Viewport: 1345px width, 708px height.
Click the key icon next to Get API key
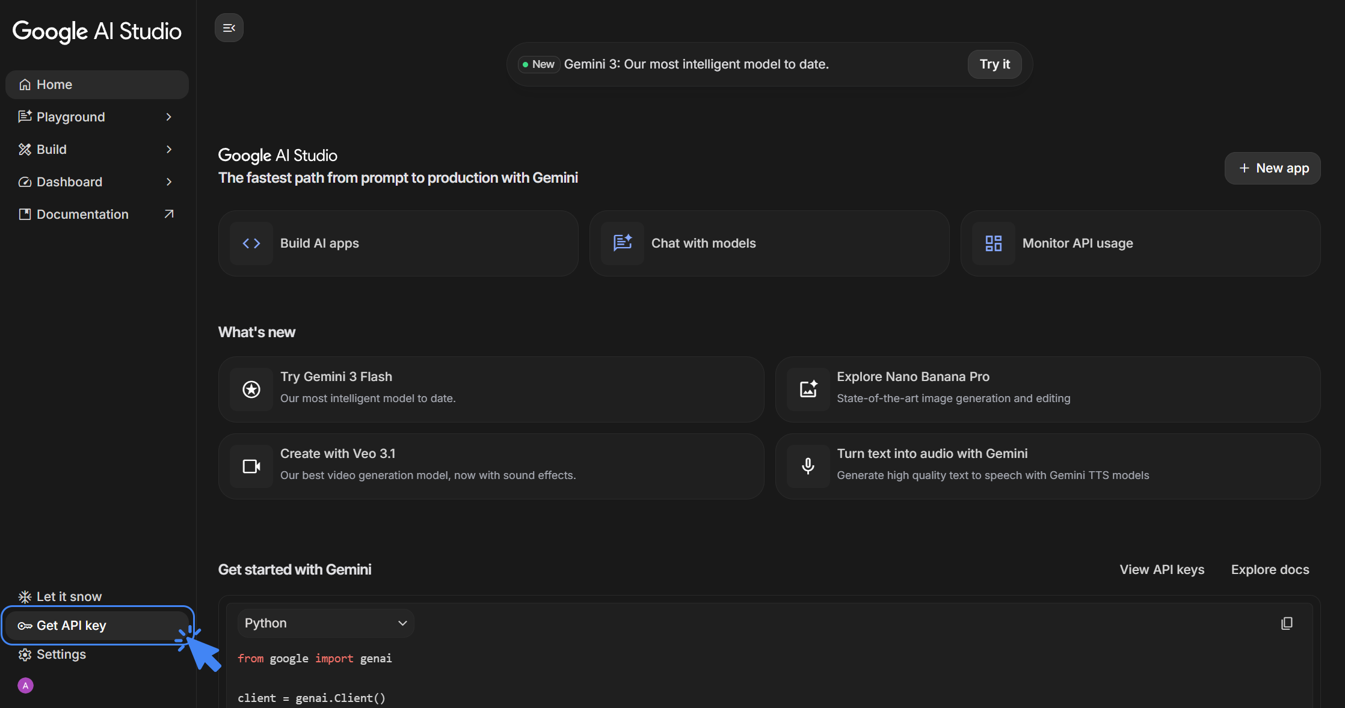click(x=25, y=625)
